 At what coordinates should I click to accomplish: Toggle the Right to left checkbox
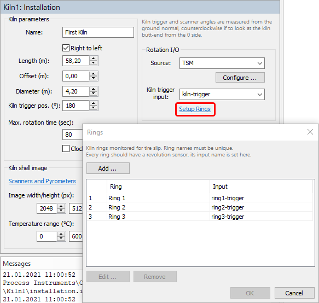coord(66,48)
